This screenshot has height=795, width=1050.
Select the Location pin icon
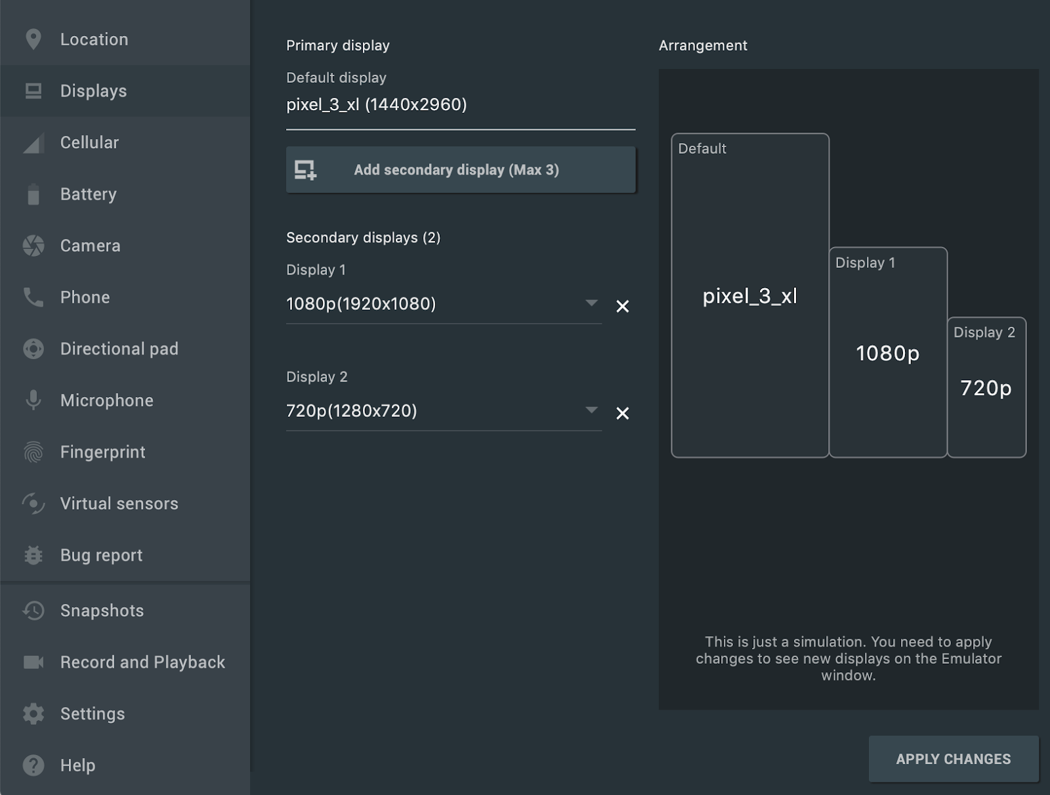coord(33,39)
